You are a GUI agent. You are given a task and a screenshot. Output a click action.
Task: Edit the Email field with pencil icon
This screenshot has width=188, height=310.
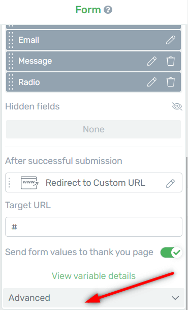pos(170,40)
